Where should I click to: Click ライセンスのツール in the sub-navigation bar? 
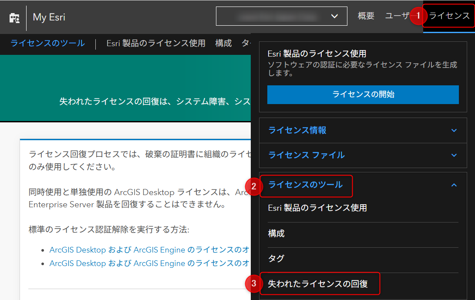click(x=47, y=44)
